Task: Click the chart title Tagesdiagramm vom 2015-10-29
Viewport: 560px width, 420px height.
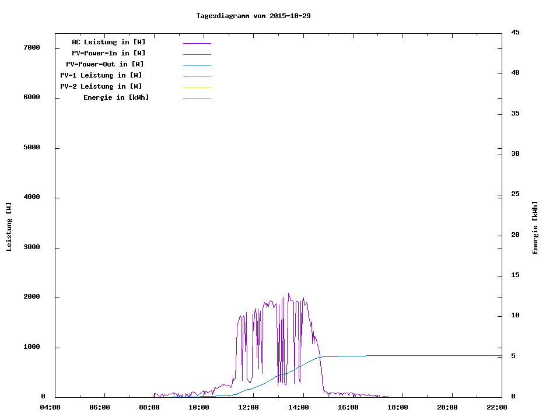Action: [253, 16]
